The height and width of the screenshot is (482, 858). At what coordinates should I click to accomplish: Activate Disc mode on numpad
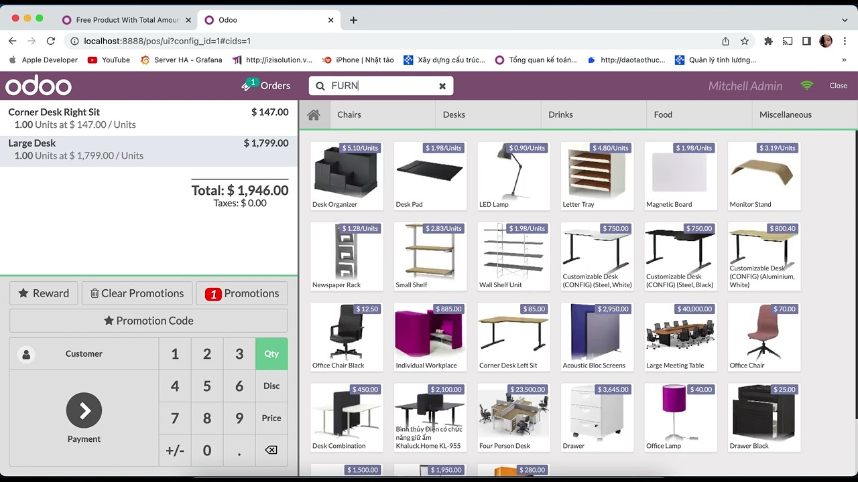pyautogui.click(x=271, y=386)
